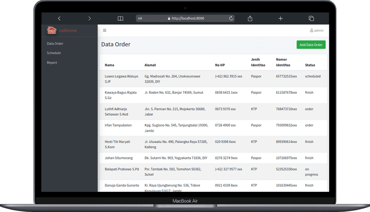370x212 pixels.
Task: Click the Indihome logo icon
Action: coord(51,30)
